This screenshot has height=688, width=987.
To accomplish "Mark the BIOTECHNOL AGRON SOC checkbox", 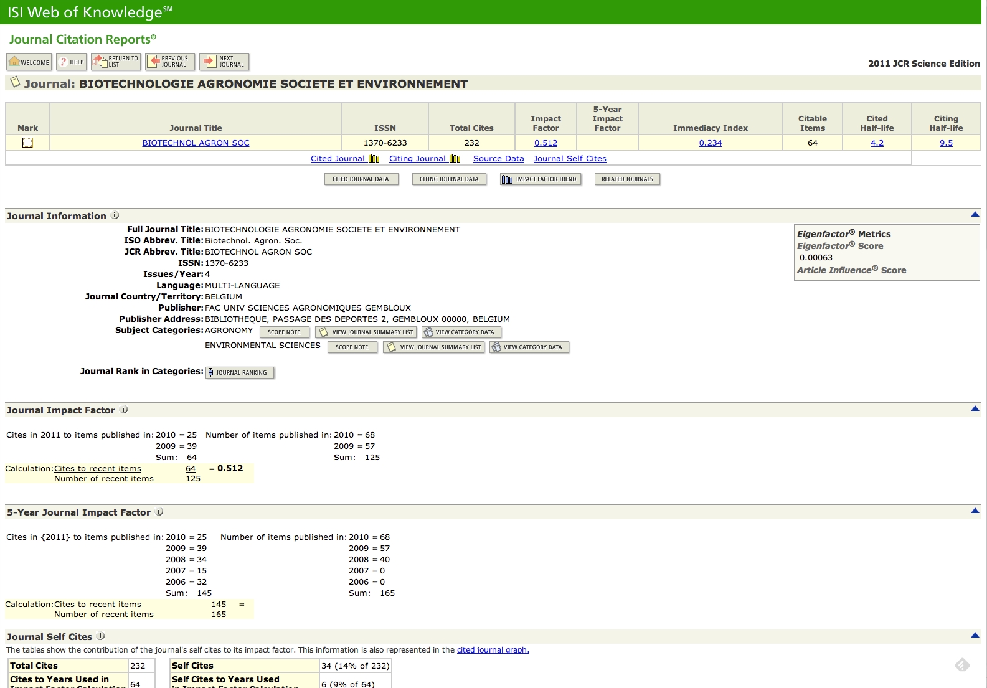I will click(27, 143).
